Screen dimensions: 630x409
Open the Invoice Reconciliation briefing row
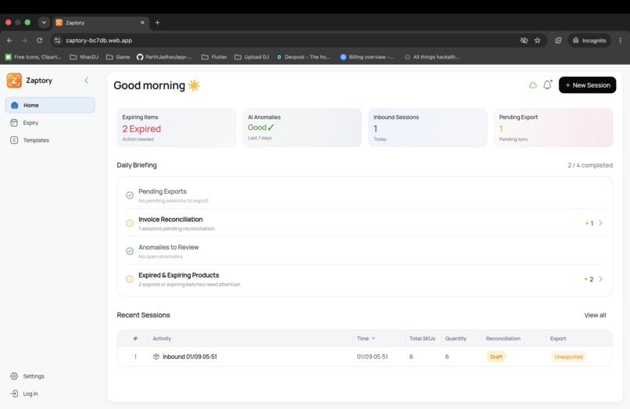pos(365,223)
